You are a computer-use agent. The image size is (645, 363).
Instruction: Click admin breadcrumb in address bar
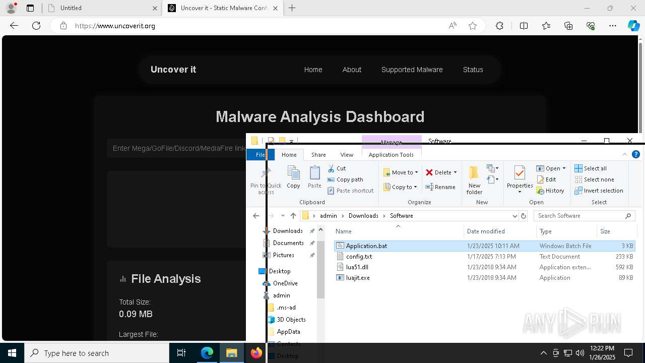328,216
